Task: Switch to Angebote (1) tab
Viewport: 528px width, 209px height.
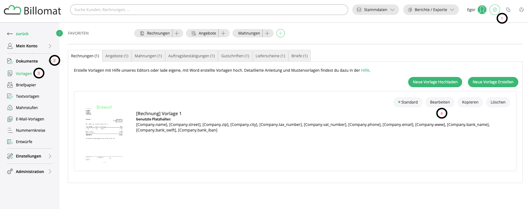Action: [x=117, y=56]
